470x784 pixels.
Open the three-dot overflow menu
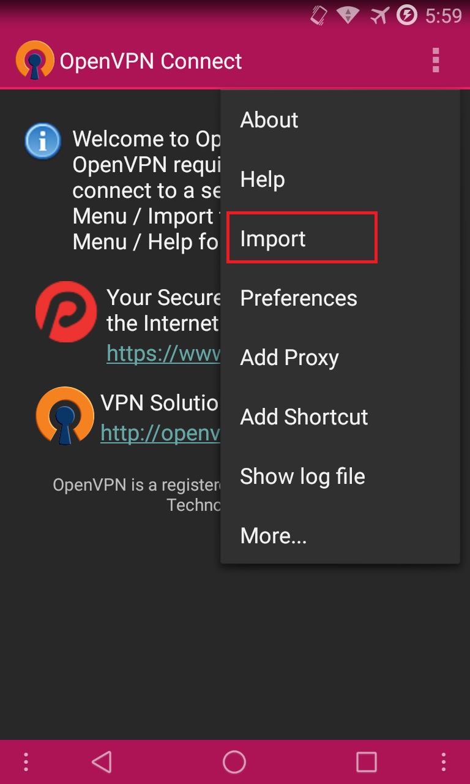[436, 61]
